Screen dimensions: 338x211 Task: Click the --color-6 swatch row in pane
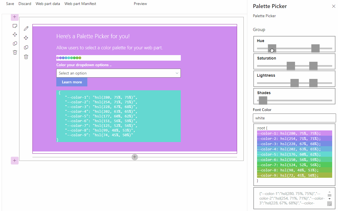(294, 159)
